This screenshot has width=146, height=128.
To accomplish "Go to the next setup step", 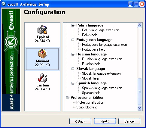I will point(105,121).
